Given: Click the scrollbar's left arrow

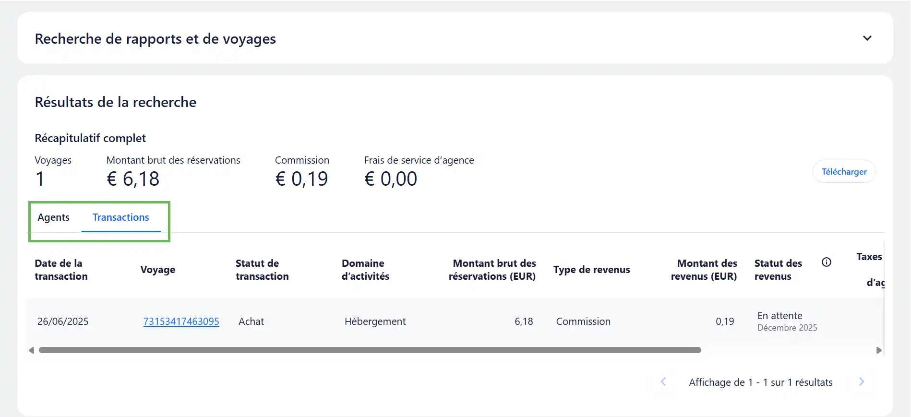Looking at the screenshot, I should click(x=32, y=350).
